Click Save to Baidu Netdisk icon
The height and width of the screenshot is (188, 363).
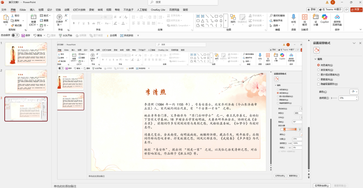(337, 17)
